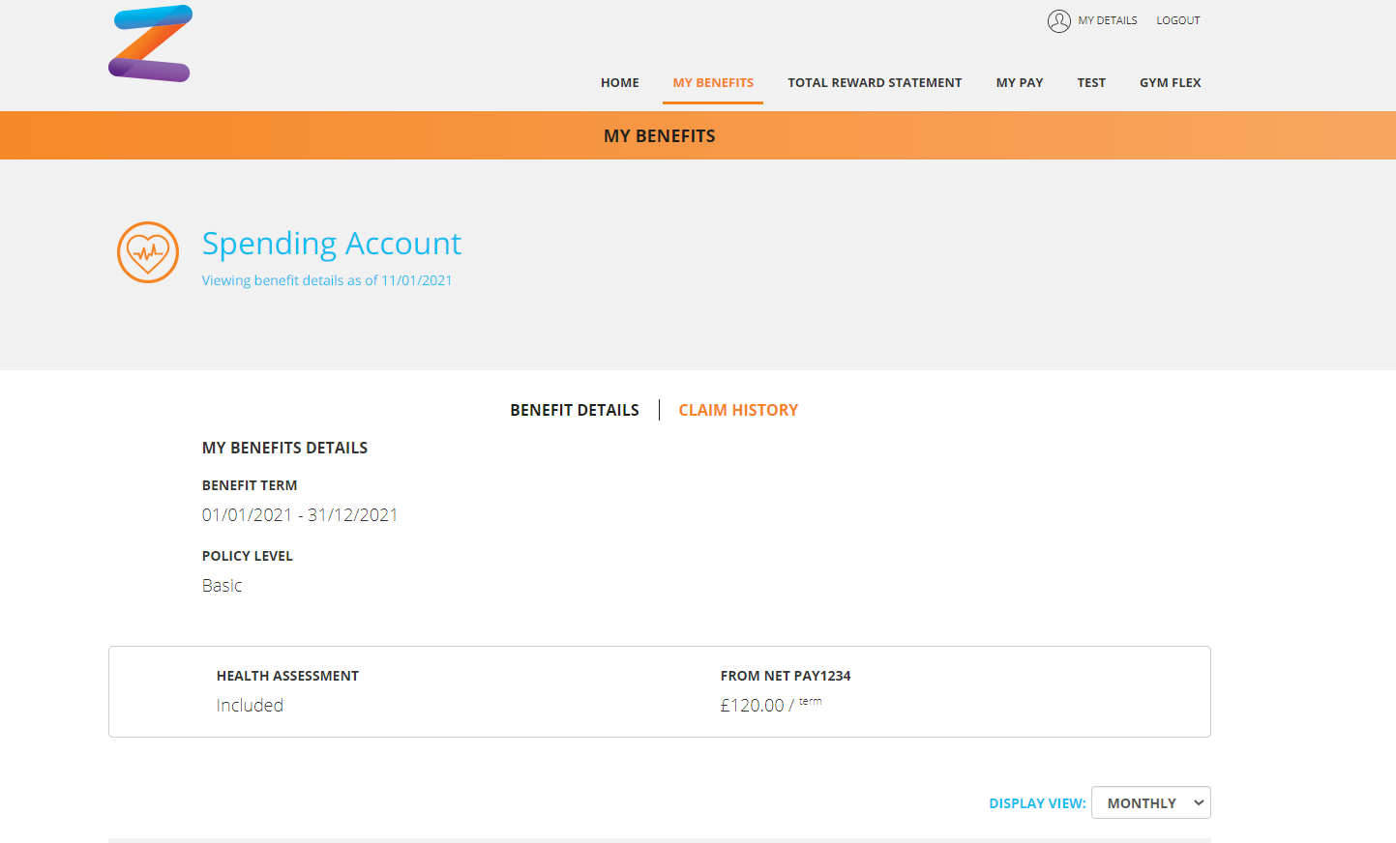Viewport: 1396px width, 843px height.
Task: Click the orange MY BENEFITS banner
Action: click(x=698, y=135)
